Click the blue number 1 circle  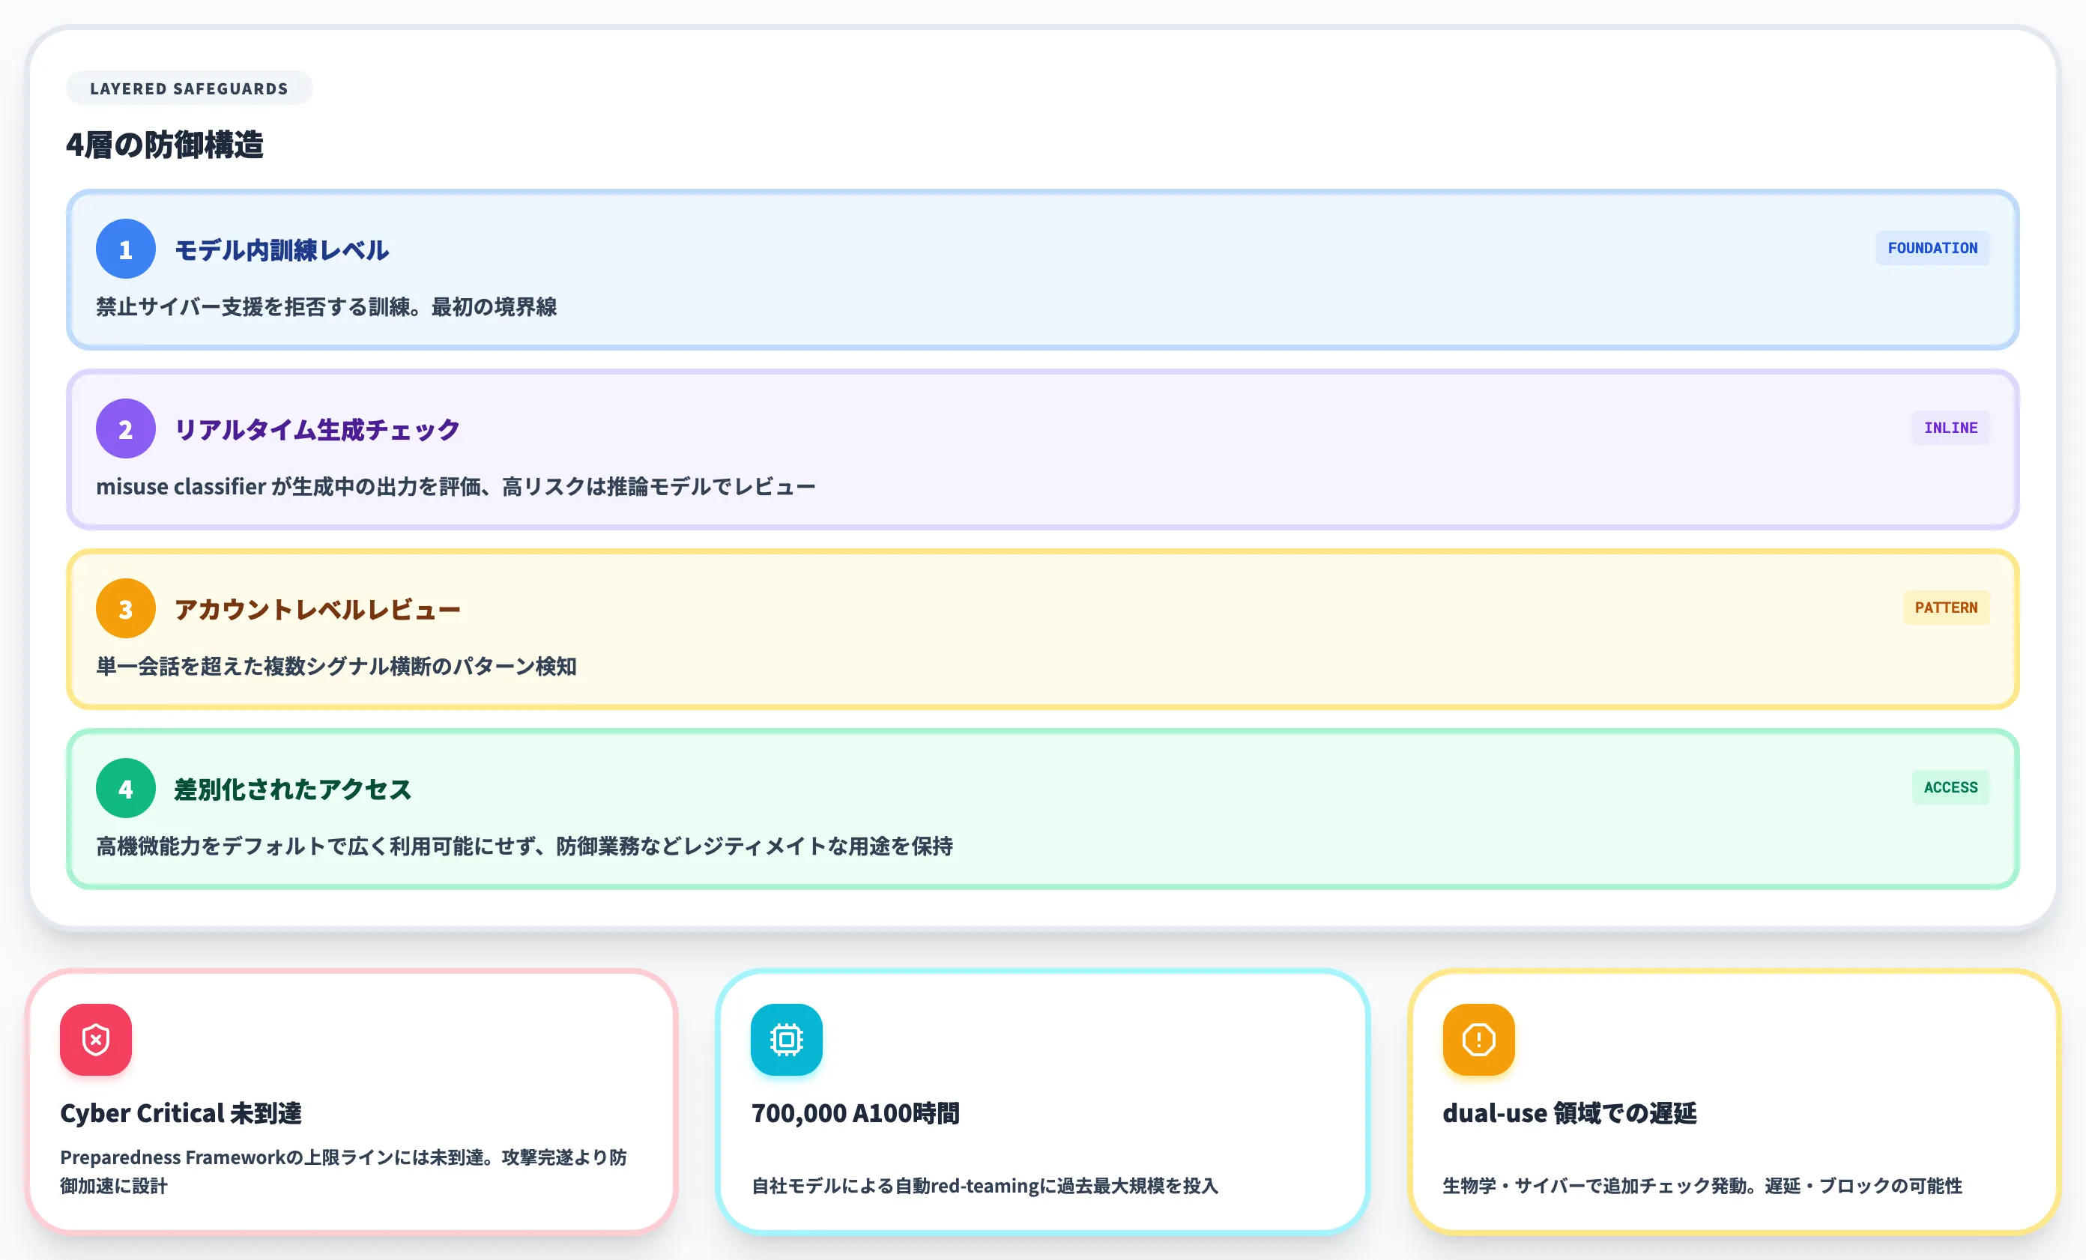125,249
